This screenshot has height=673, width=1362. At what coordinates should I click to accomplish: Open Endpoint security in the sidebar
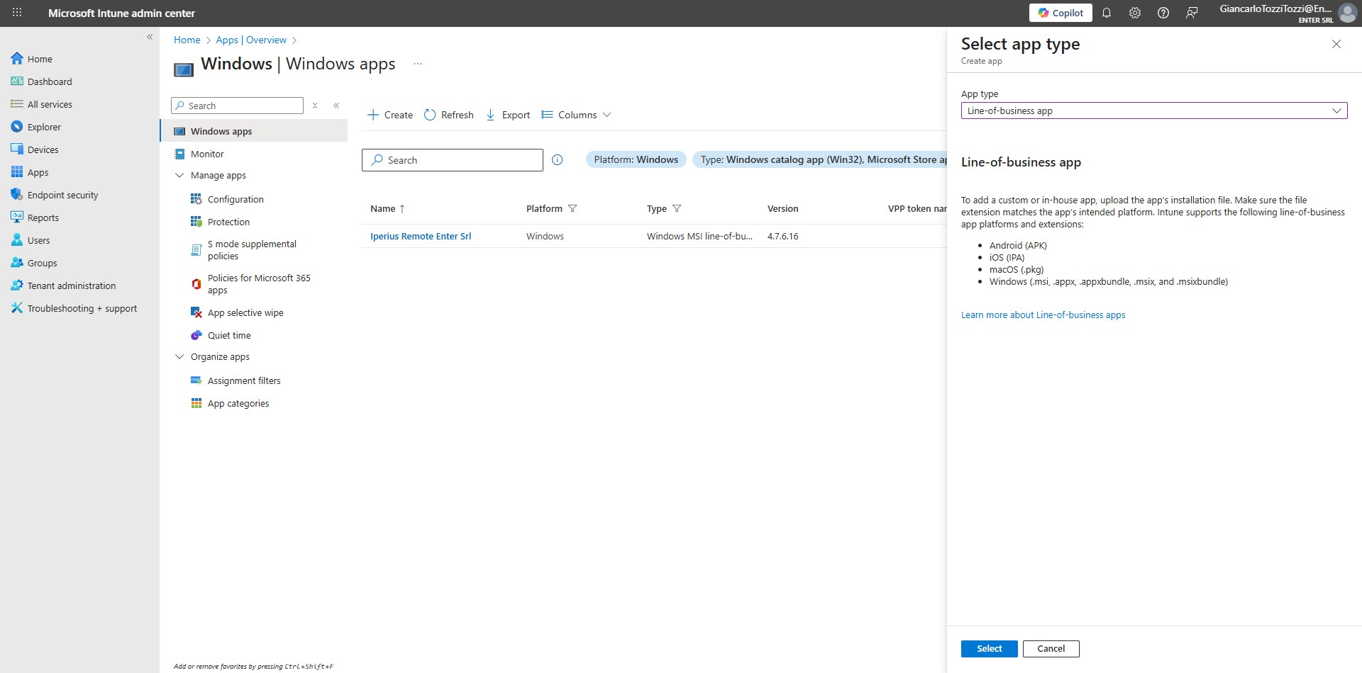(62, 195)
